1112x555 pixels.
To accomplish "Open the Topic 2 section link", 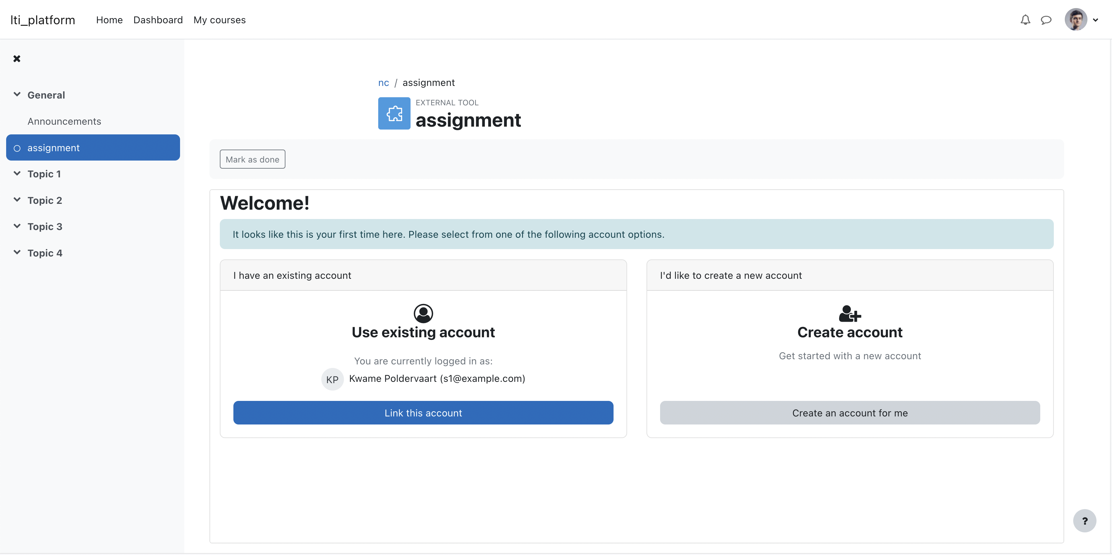I will pyautogui.click(x=45, y=201).
